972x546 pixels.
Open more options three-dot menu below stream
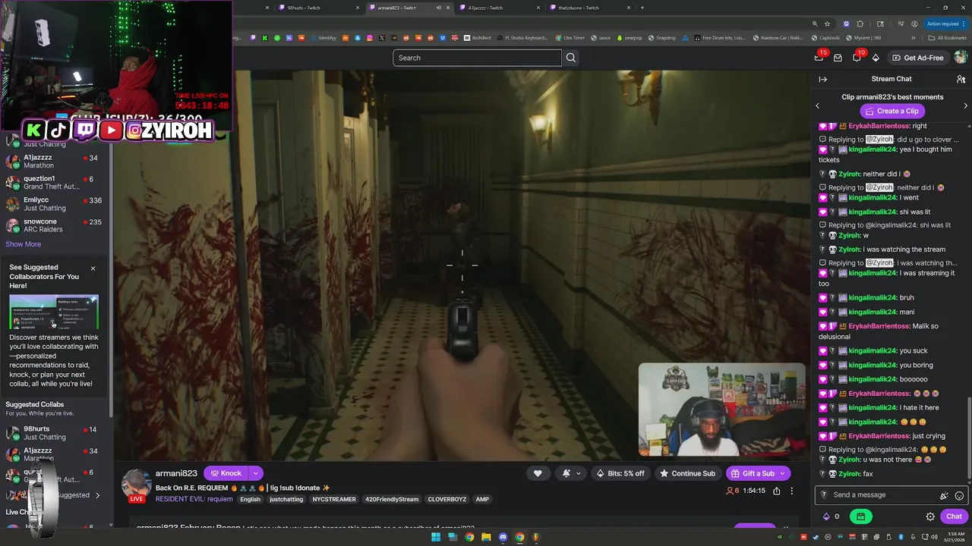click(x=791, y=491)
